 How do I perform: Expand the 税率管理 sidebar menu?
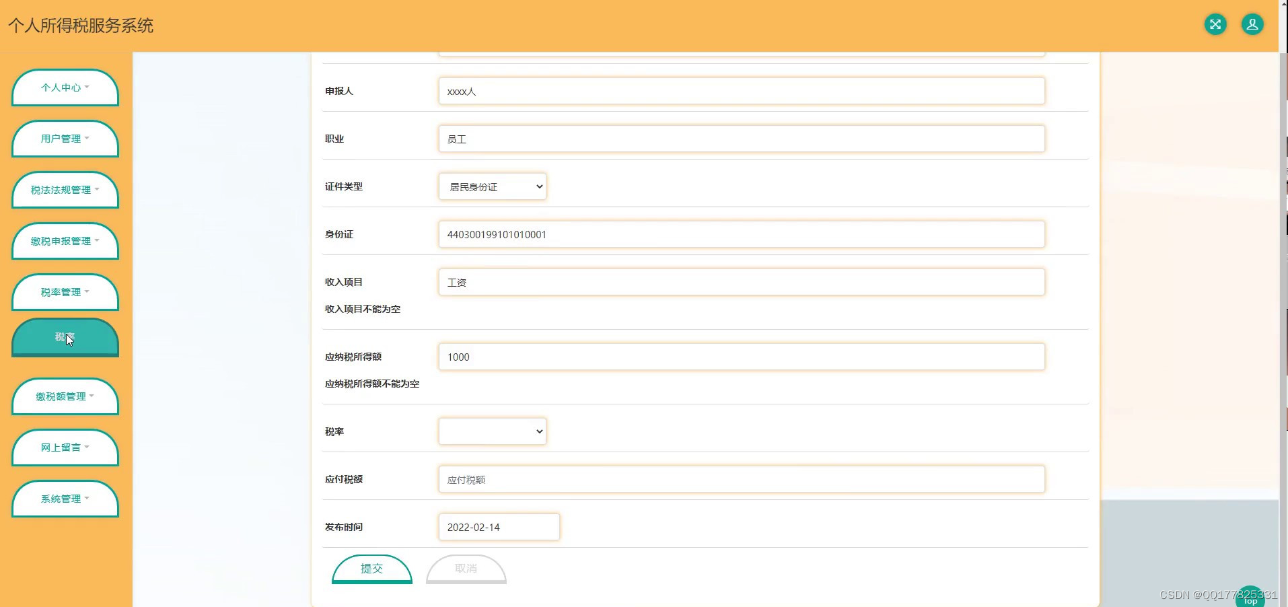coord(65,292)
